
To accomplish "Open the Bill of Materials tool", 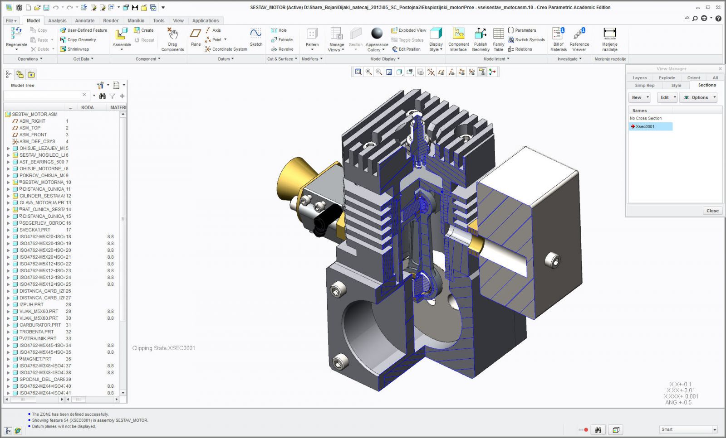I will 558,35.
